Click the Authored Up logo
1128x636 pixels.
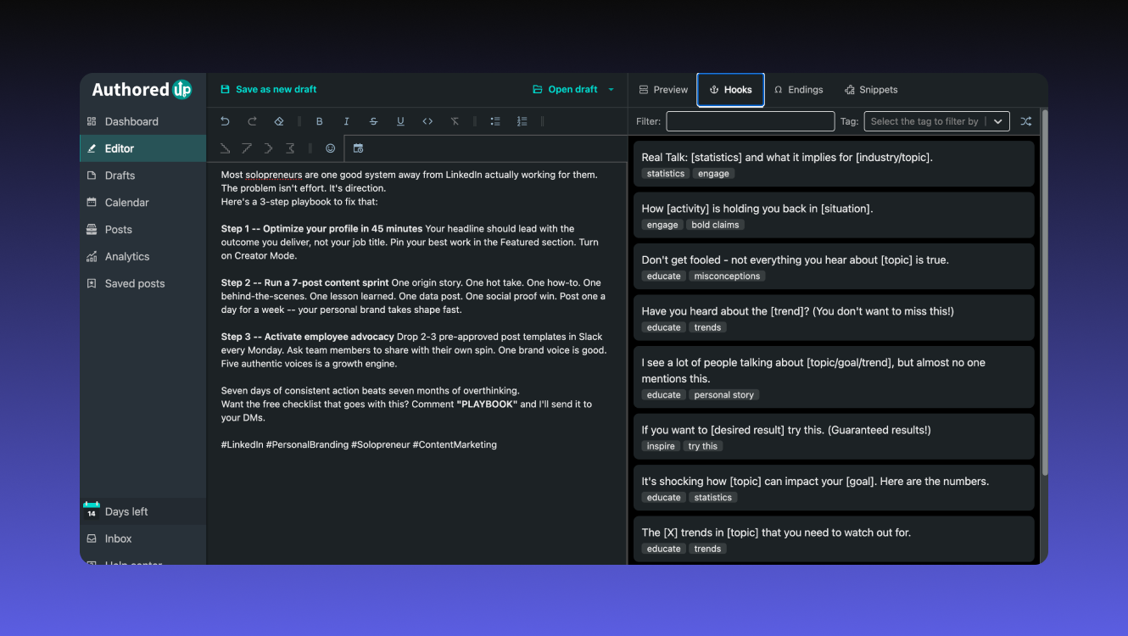coord(142,89)
